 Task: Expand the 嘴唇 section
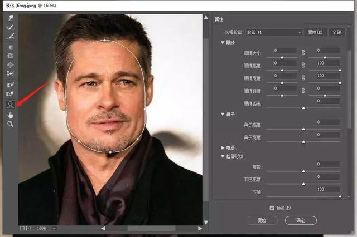[223, 147]
